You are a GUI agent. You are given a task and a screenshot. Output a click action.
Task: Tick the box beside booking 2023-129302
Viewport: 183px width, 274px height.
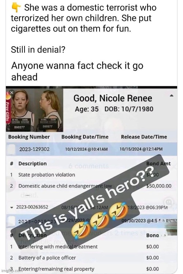(11, 149)
